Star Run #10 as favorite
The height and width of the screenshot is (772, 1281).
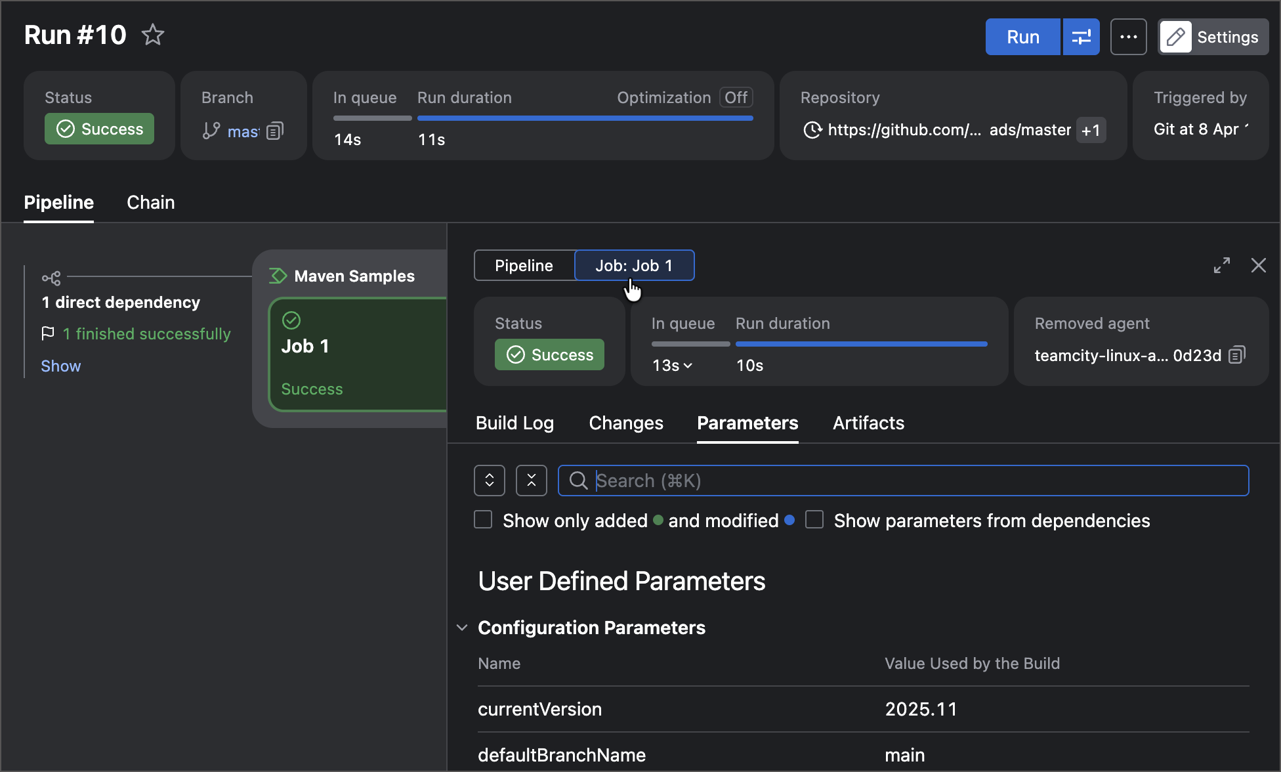coord(153,35)
